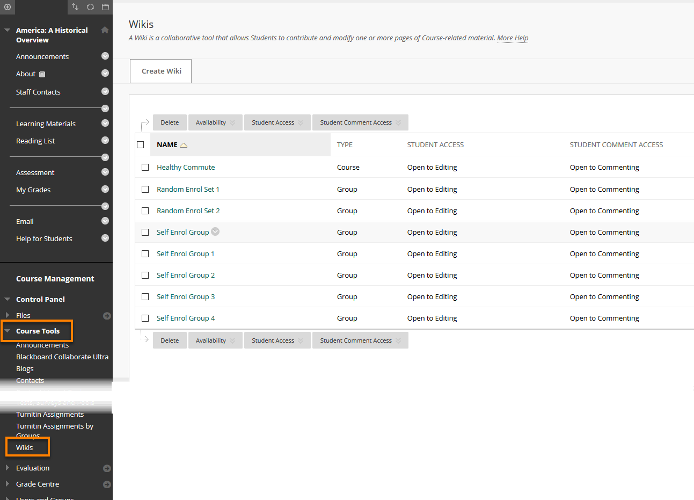This screenshot has width=694, height=500.
Task: Click the refresh course menu icon
Action: 90,7
